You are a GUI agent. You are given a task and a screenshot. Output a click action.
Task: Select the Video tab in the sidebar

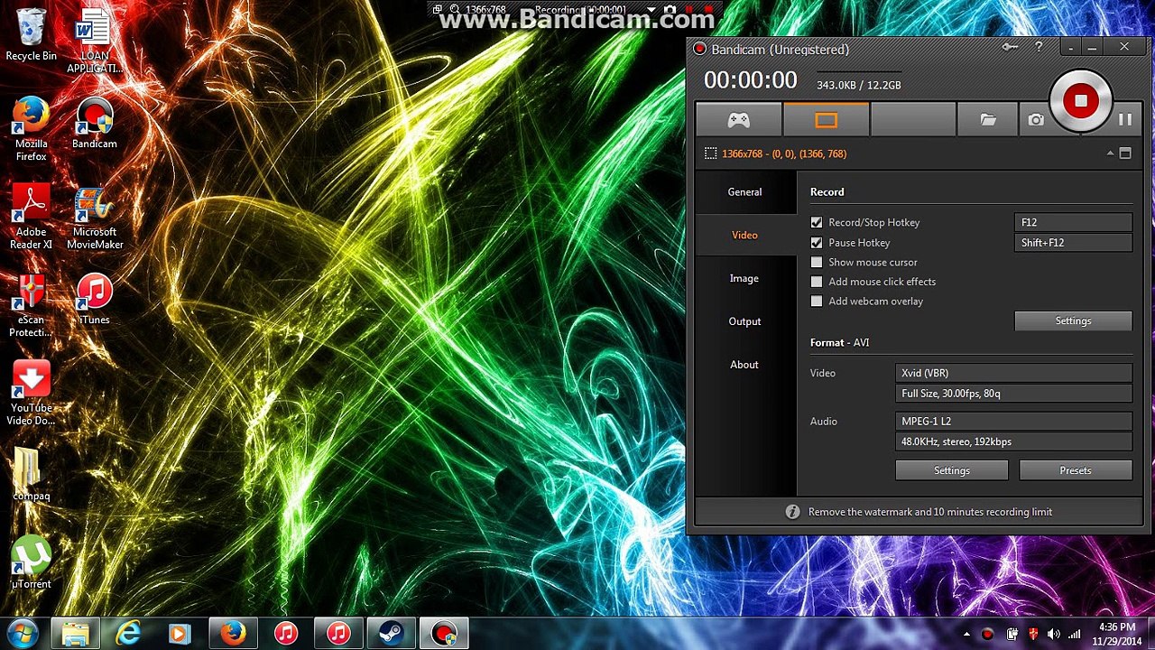[745, 235]
